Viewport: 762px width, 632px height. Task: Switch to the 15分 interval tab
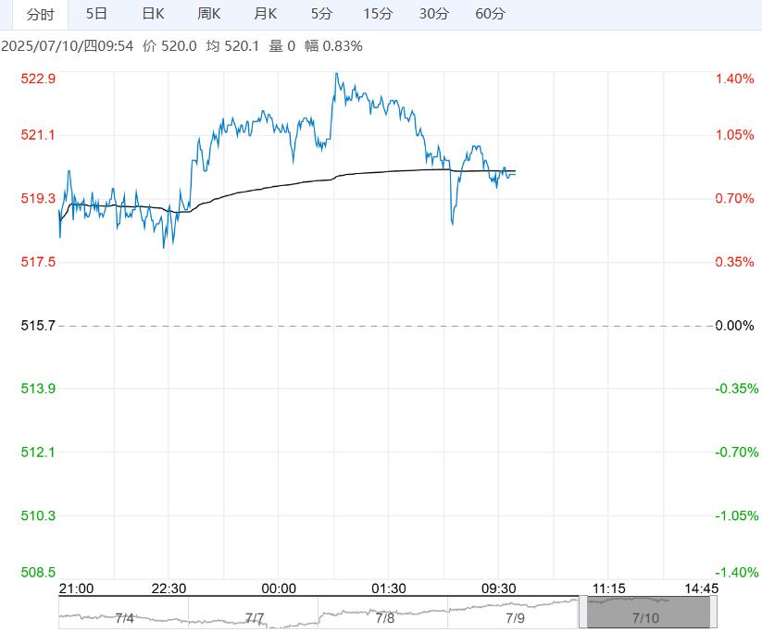378,14
